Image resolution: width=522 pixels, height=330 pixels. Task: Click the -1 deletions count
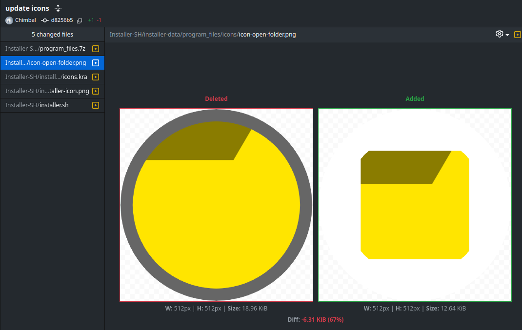pos(99,20)
